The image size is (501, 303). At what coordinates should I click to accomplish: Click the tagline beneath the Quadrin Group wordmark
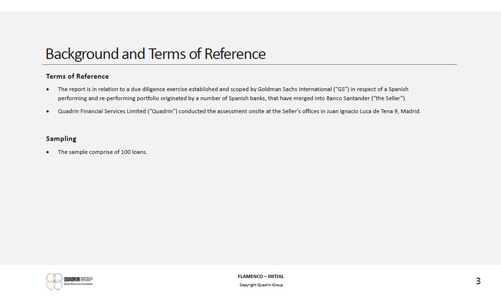[78, 284]
